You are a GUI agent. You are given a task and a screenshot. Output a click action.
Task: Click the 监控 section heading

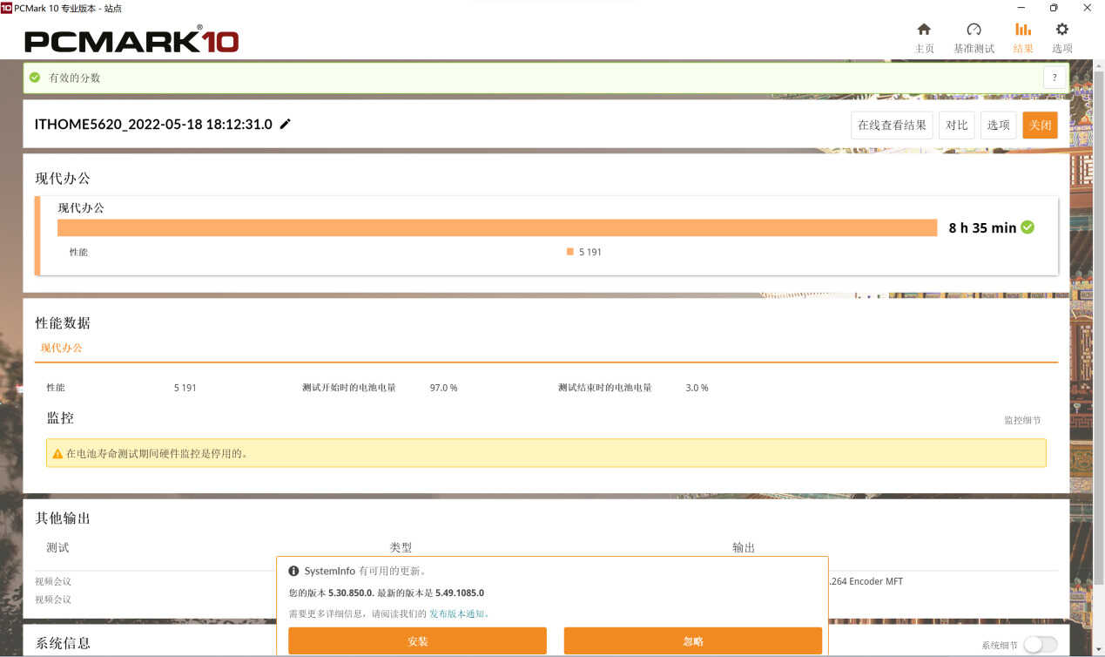(60, 418)
